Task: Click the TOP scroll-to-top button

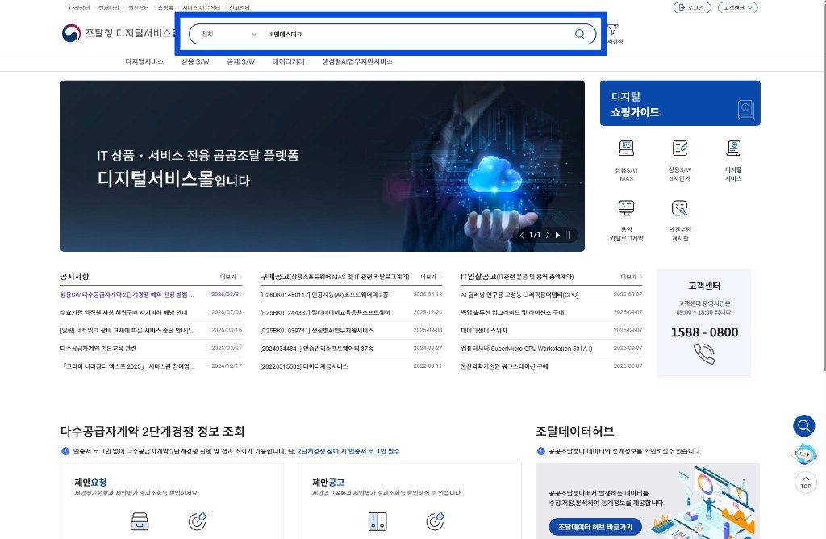Action: pyautogui.click(x=806, y=482)
